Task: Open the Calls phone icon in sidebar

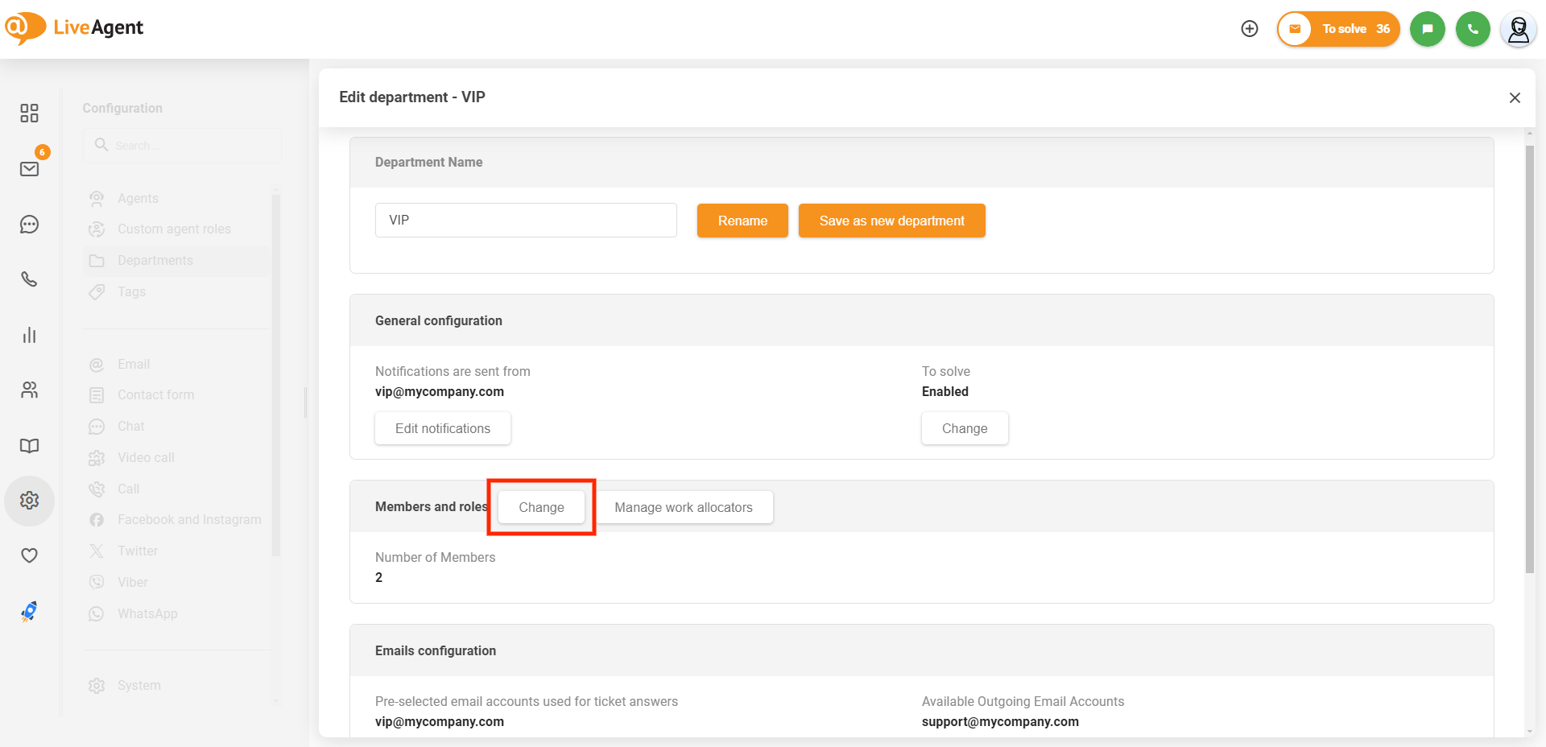Action: click(x=30, y=279)
